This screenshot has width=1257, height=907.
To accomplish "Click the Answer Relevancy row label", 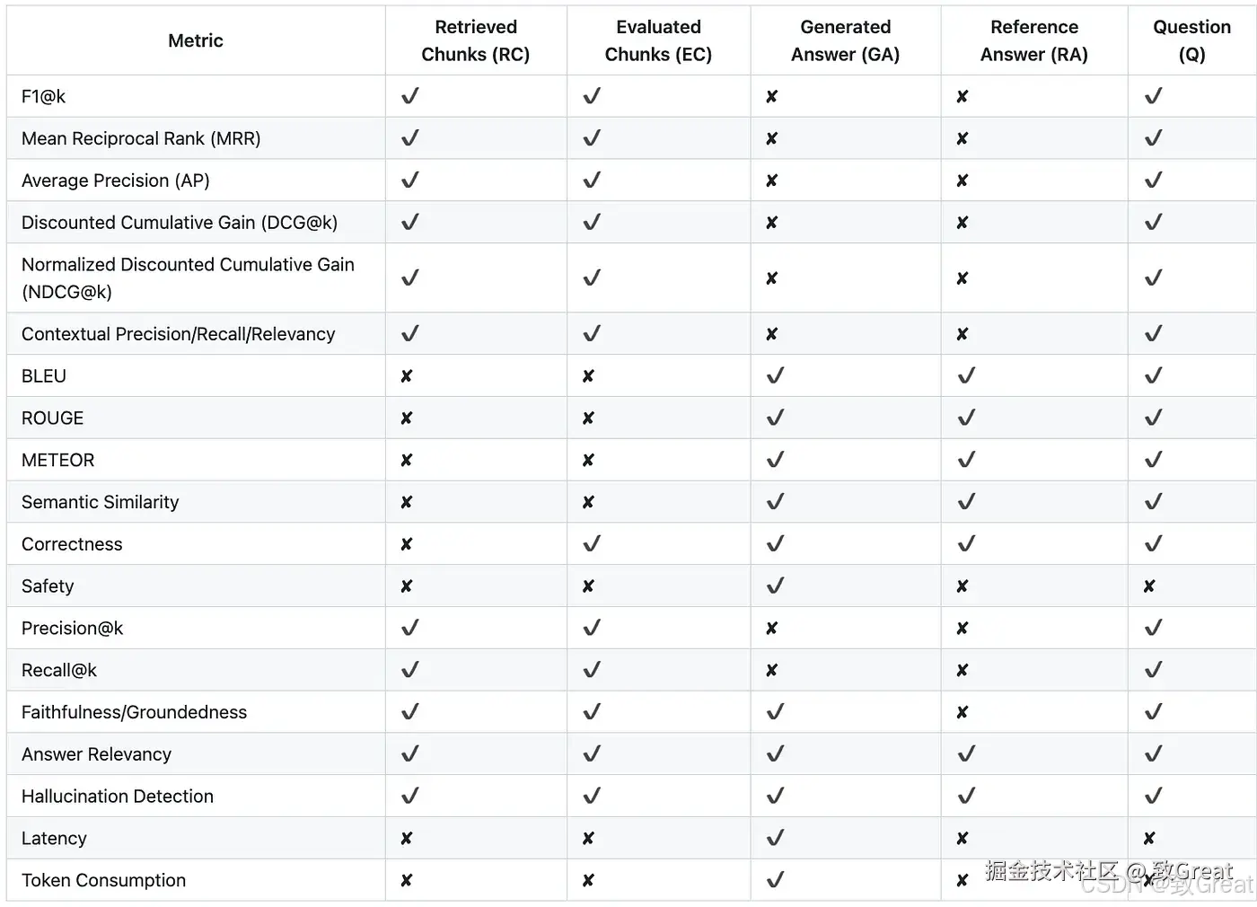I will coord(96,754).
